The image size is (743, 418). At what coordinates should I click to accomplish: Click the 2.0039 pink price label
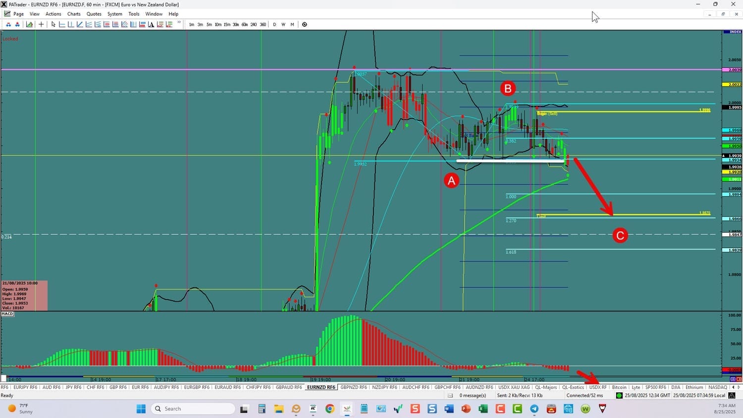[732, 70]
